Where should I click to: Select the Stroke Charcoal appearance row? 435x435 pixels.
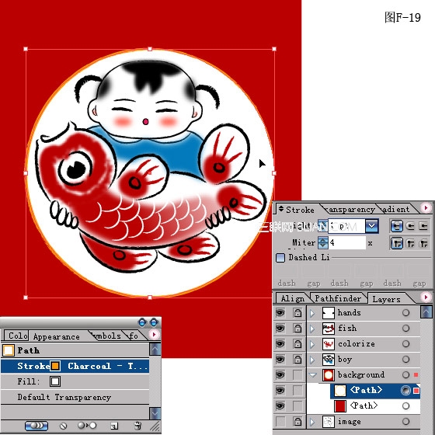click(x=75, y=366)
